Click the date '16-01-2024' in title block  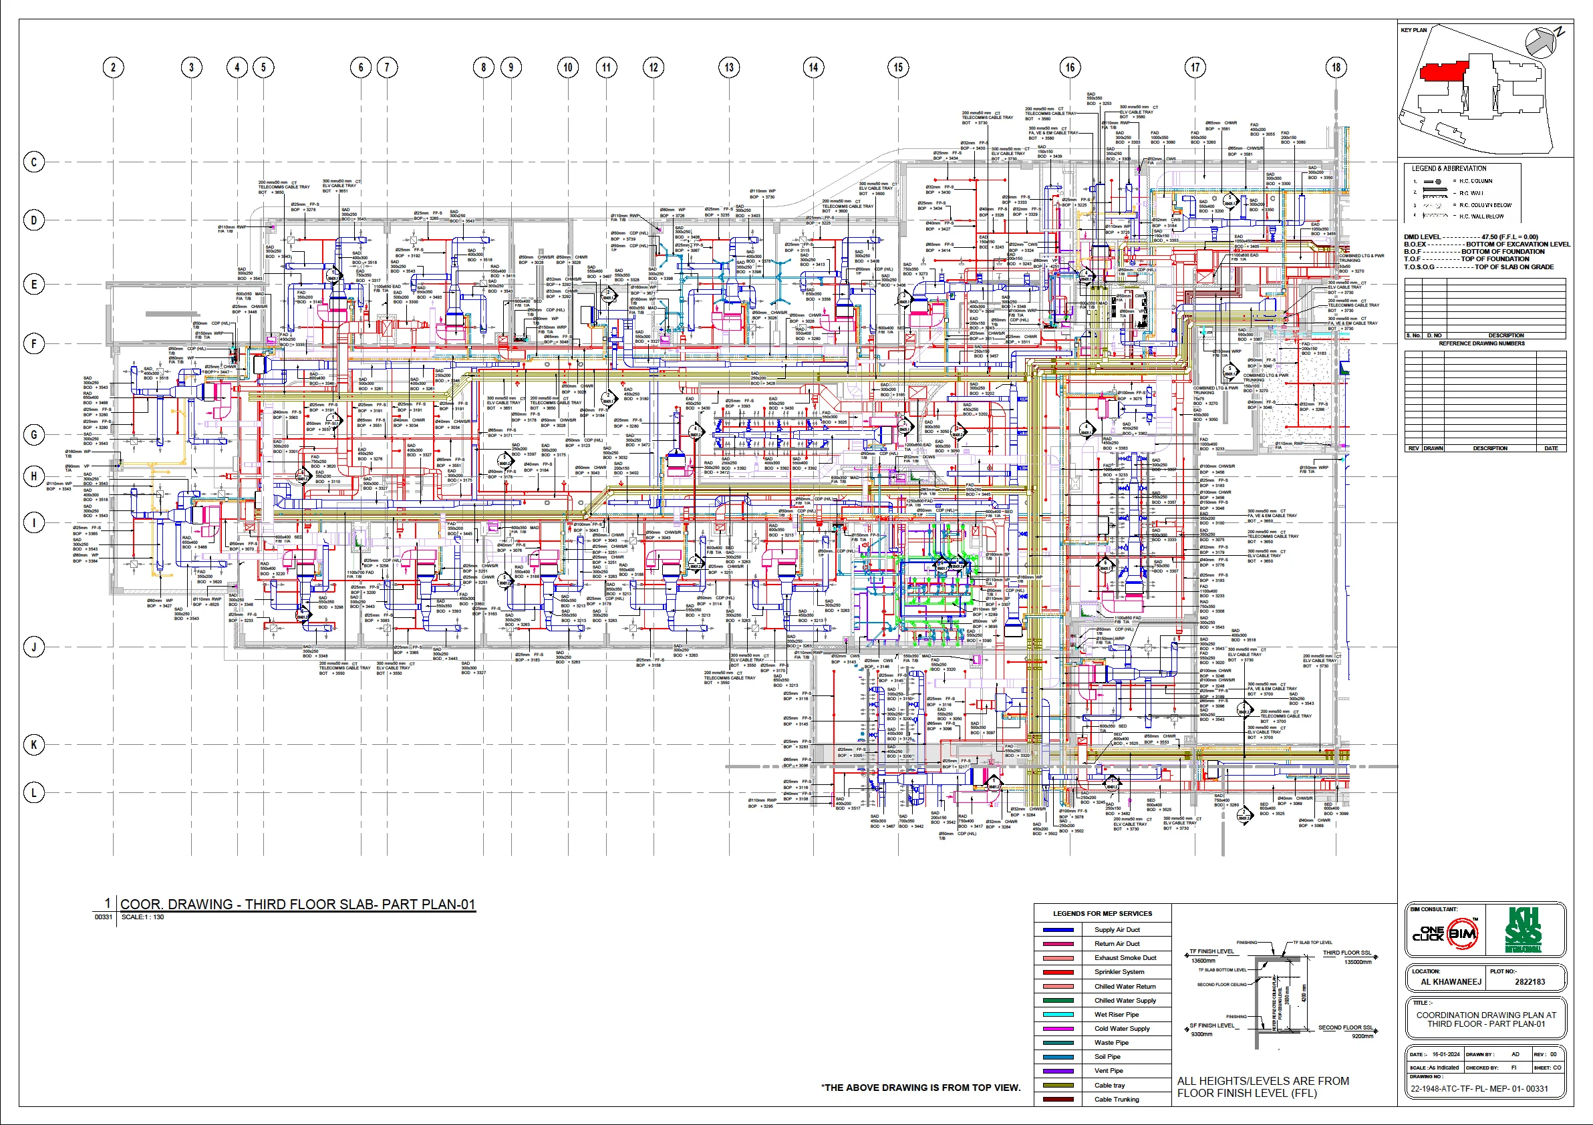tap(1446, 1054)
